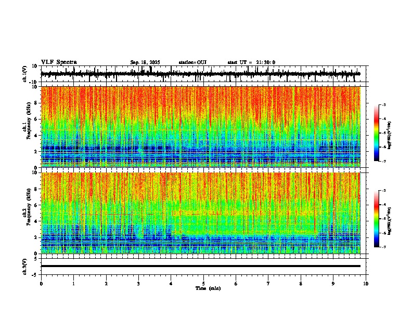Image resolution: width=412 pixels, height=318 pixels.
Task: Click time axis tick label "6"
Action: pyautogui.click(x=236, y=284)
